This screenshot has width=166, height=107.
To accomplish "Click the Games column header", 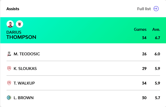I will 140,29.
